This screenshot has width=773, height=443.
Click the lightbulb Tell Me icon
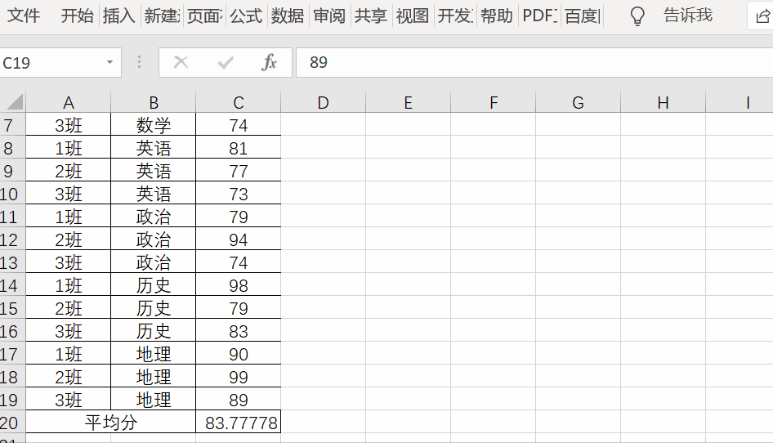(637, 16)
